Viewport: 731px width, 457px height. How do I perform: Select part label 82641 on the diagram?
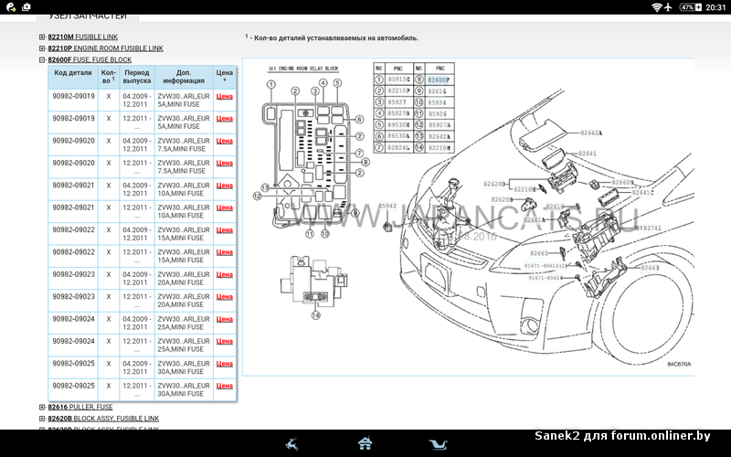pyautogui.click(x=588, y=154)
